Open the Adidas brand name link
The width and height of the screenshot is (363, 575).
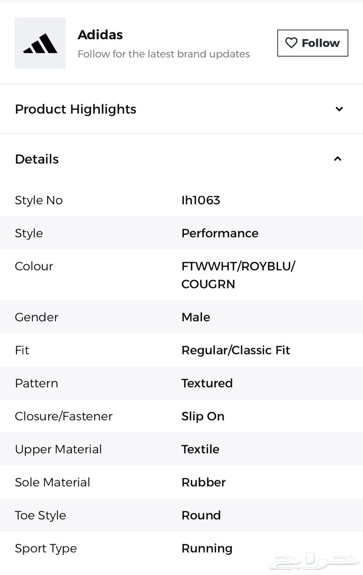[100, 35]
